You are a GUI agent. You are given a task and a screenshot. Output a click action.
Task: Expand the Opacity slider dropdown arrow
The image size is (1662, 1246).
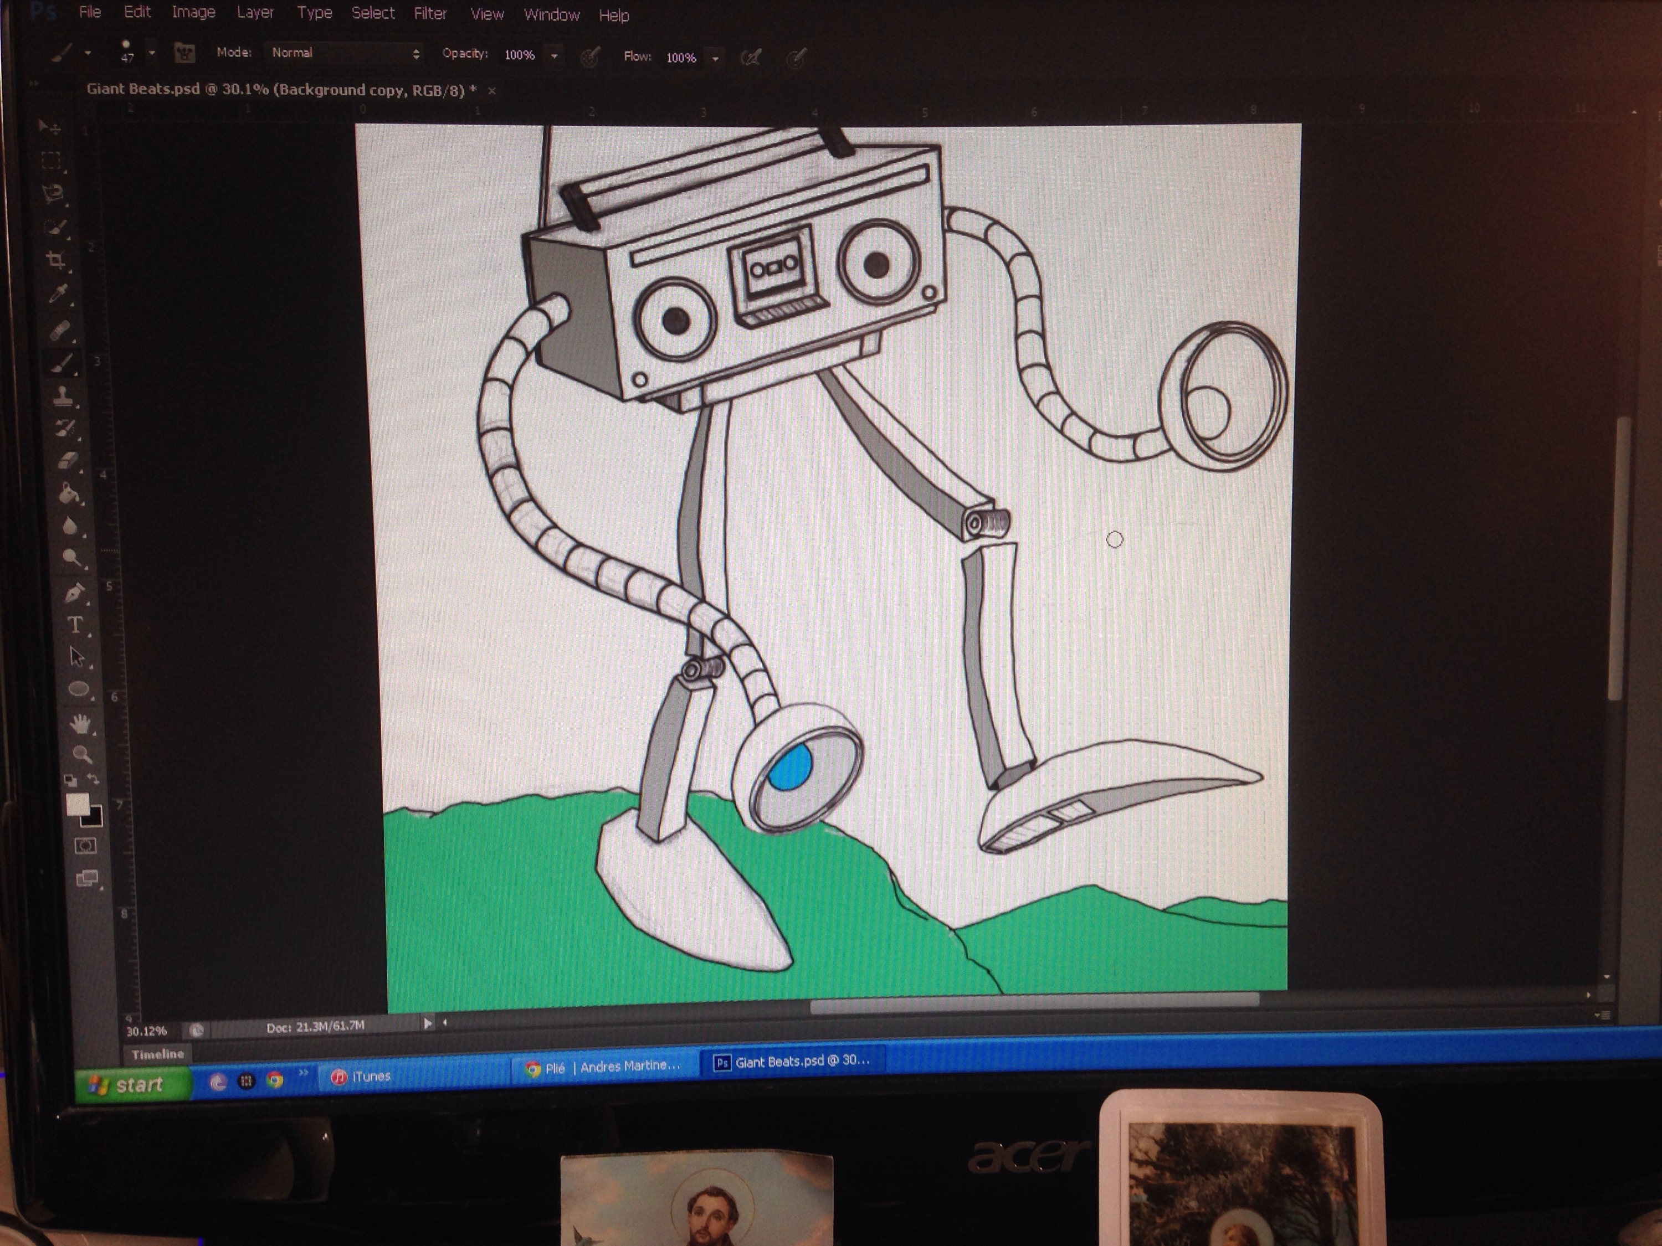tap(555, 55)
